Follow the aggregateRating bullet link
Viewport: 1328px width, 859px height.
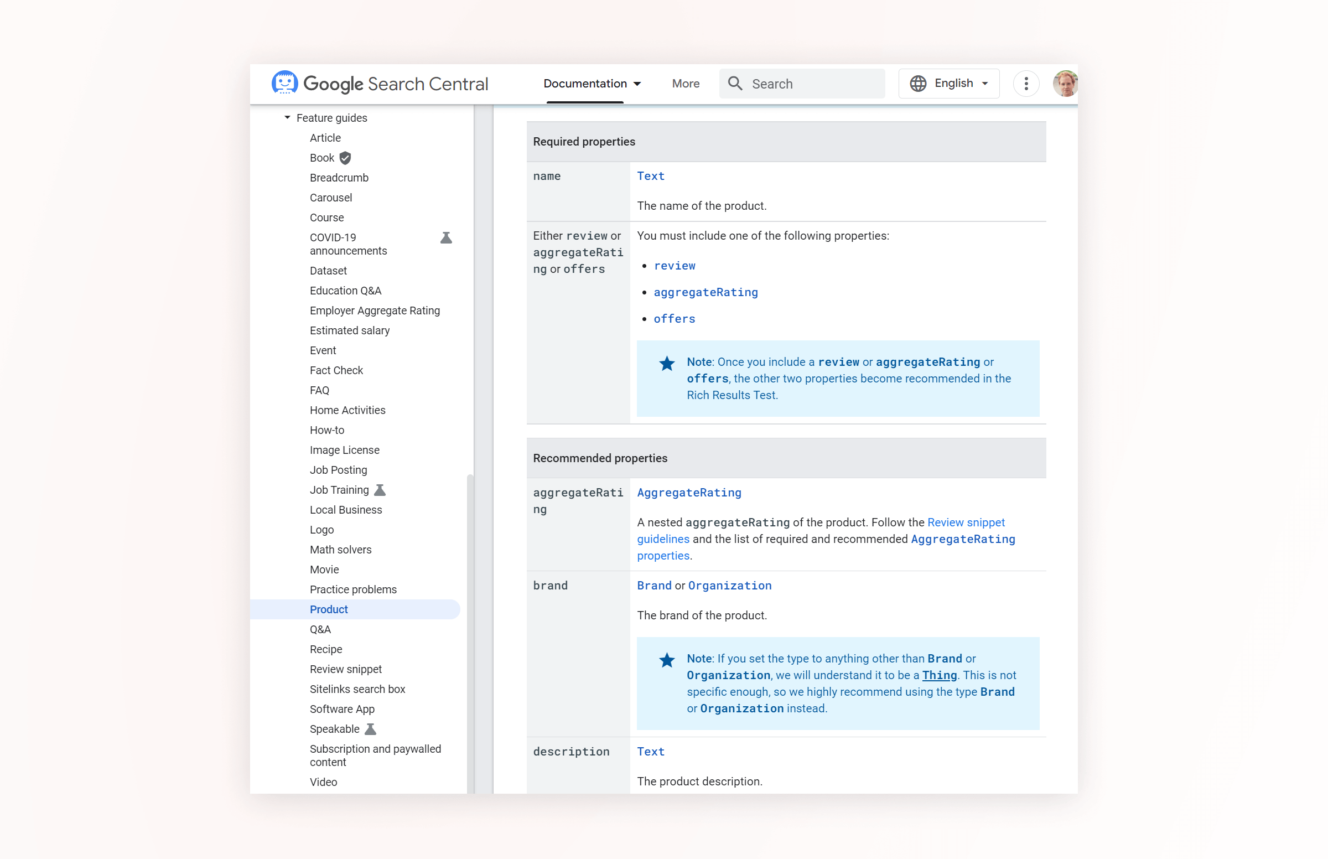[x=705, y=292]
